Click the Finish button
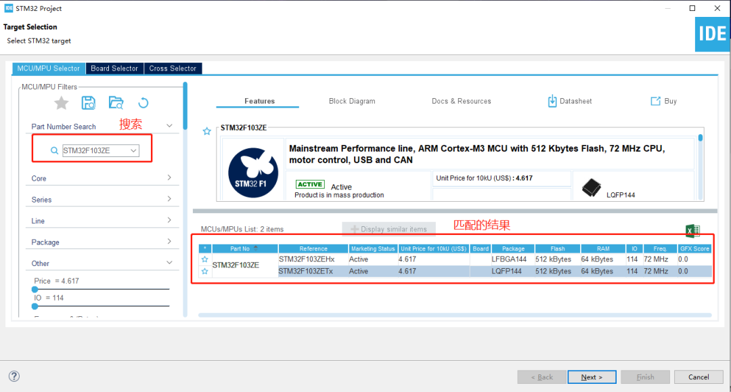Screen dimensions: 731x392 point(645,377)
